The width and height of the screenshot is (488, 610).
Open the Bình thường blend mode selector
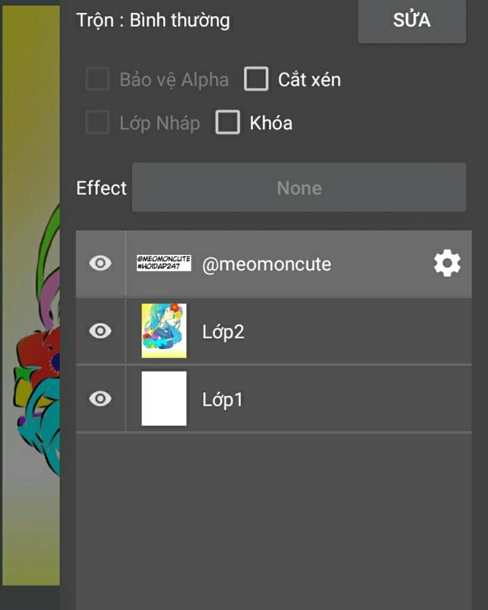(x=178, y=20)
